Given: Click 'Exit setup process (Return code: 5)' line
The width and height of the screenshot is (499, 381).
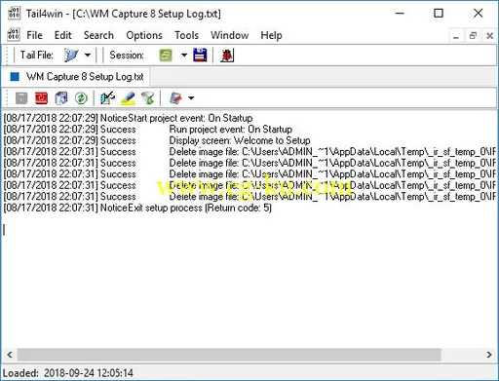Looking at the screenshot, I should pyautogui.click(x=137, y=208).
